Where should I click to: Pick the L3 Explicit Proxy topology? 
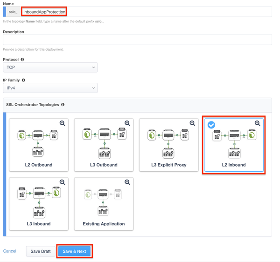click(168, 145)
